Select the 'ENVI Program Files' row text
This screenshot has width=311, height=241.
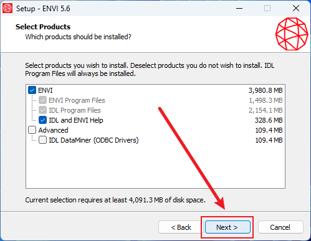pos(77,100)
